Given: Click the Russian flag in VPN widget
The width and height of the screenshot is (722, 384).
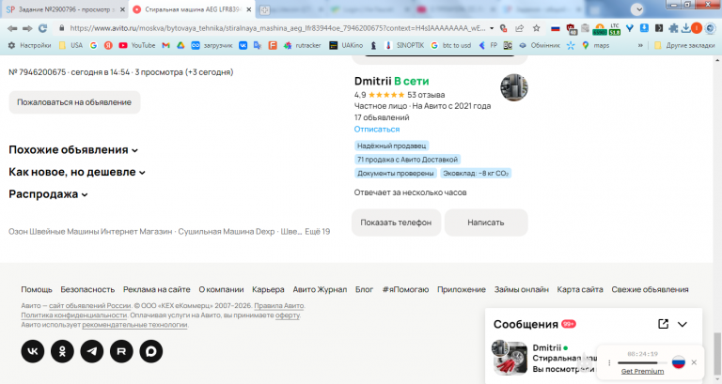Looking at the screenshot, I should point(678,362).
